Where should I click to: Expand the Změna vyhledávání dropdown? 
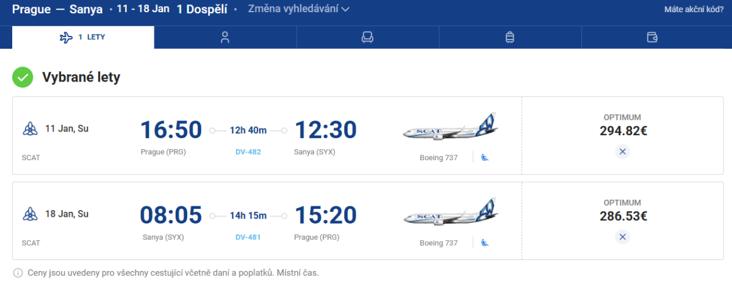pos(299,9)
